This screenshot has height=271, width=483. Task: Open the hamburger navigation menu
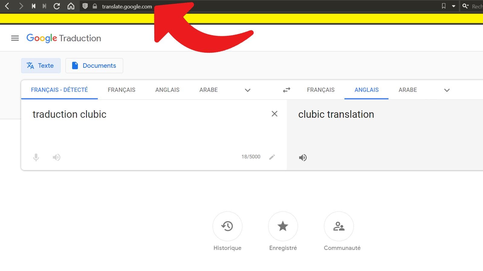pyautogui.click(x=15, y=38)
